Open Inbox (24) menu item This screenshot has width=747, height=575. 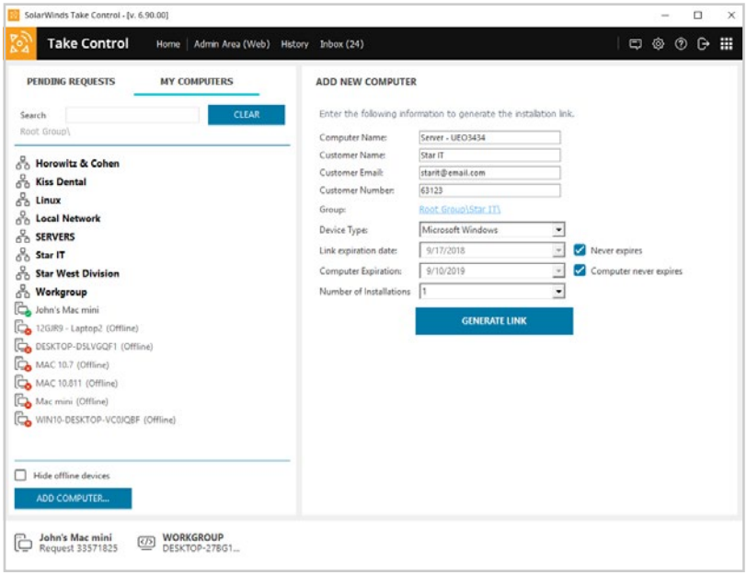[x=341, y=44]
